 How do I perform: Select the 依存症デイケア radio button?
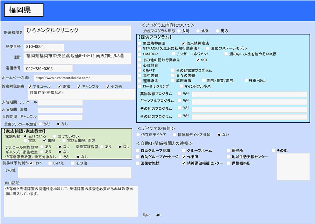[138, 135]
